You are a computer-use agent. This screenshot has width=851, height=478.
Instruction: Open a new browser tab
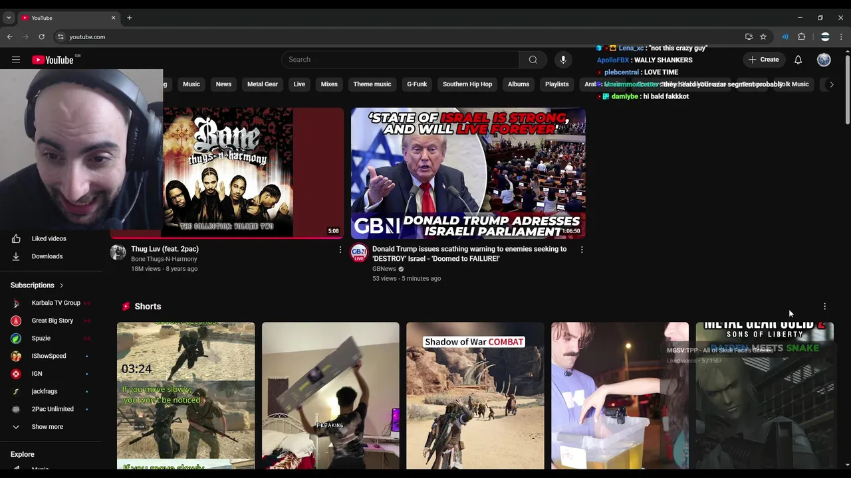(x=129, y=18)
